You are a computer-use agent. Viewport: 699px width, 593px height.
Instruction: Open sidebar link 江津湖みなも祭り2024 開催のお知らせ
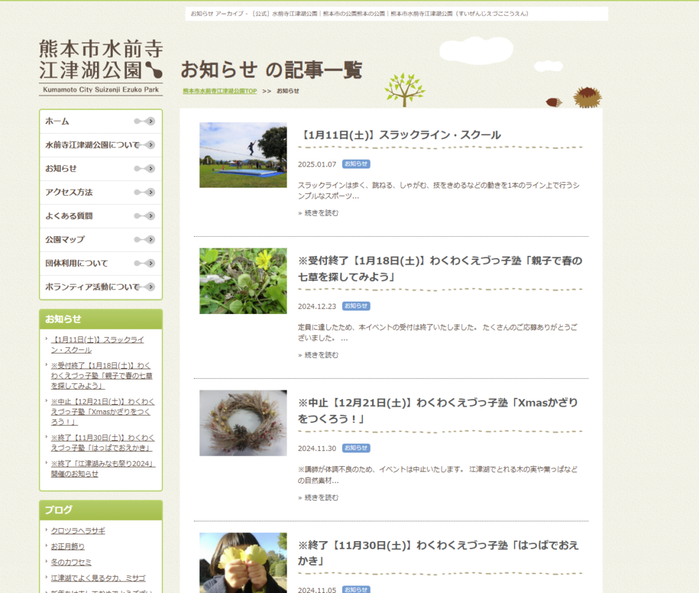pos(102,469)
